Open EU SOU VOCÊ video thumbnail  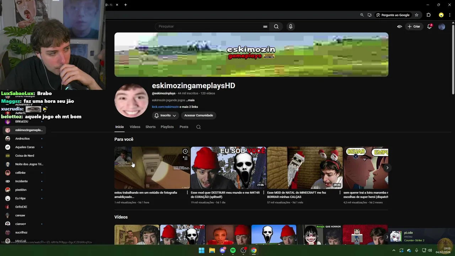[x=229, y=168]
